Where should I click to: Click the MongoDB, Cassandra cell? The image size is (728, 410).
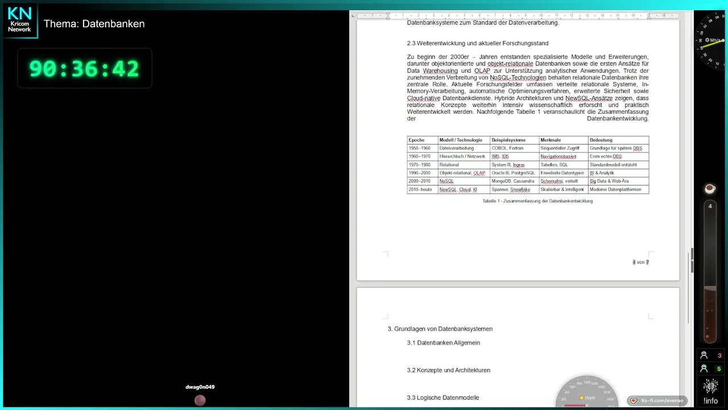click(x=515, y=181)
